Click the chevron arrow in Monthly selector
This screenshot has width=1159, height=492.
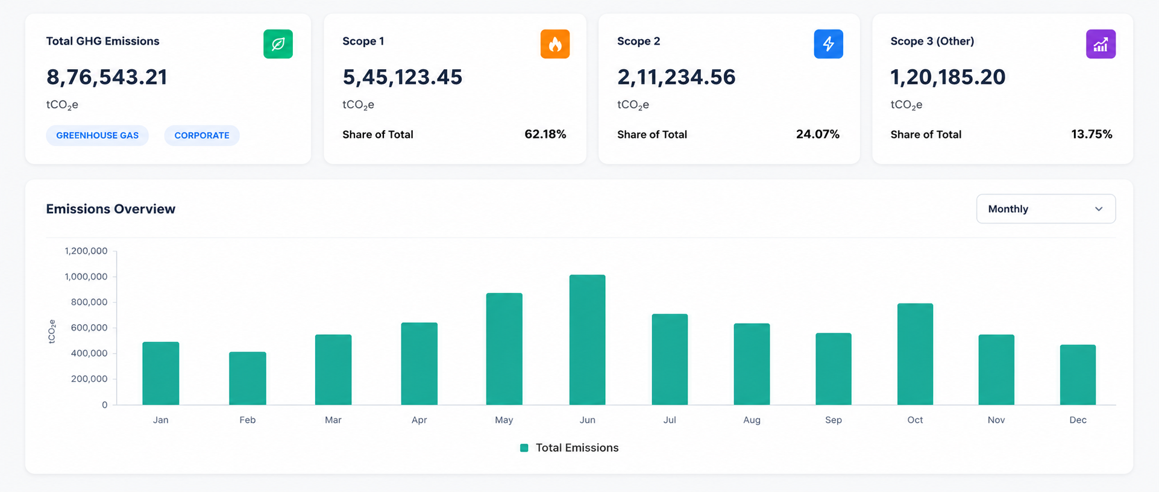(1099, 209)
